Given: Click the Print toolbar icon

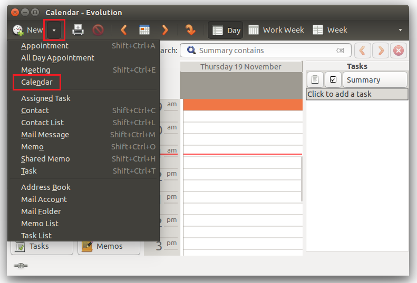Looking at the screenshot, I should pyautogui.click(x=78, y=30).
